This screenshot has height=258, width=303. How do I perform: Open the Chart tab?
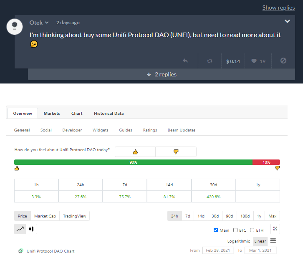[x=77, y=114]
